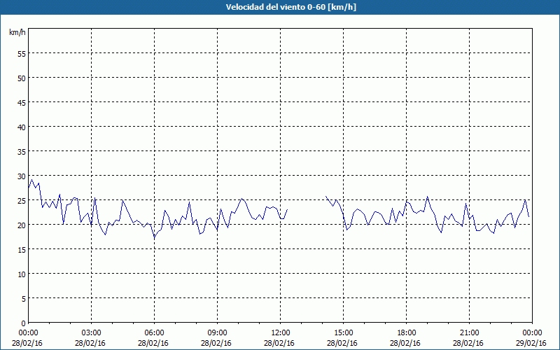Click the 06:00 time axis label
The width and height of the screenshot is (560, 350).
tap(154, 333)
